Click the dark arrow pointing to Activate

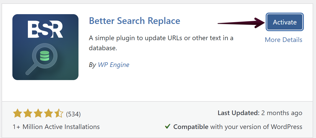point(240,23)
